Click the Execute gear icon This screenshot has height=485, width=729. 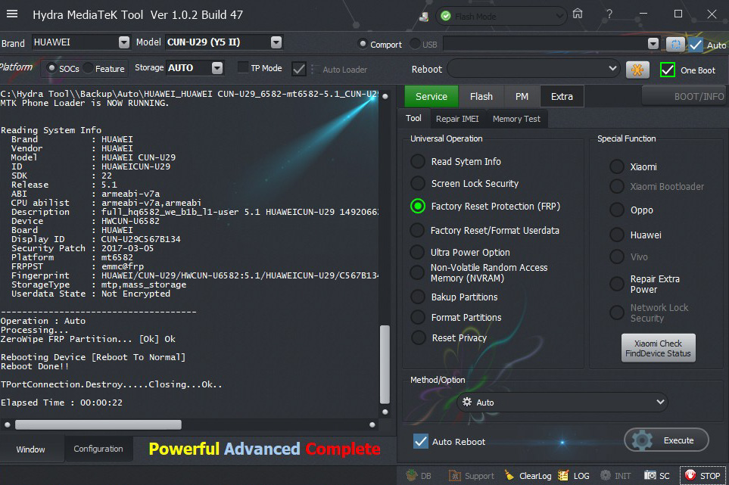click(643, 440)
